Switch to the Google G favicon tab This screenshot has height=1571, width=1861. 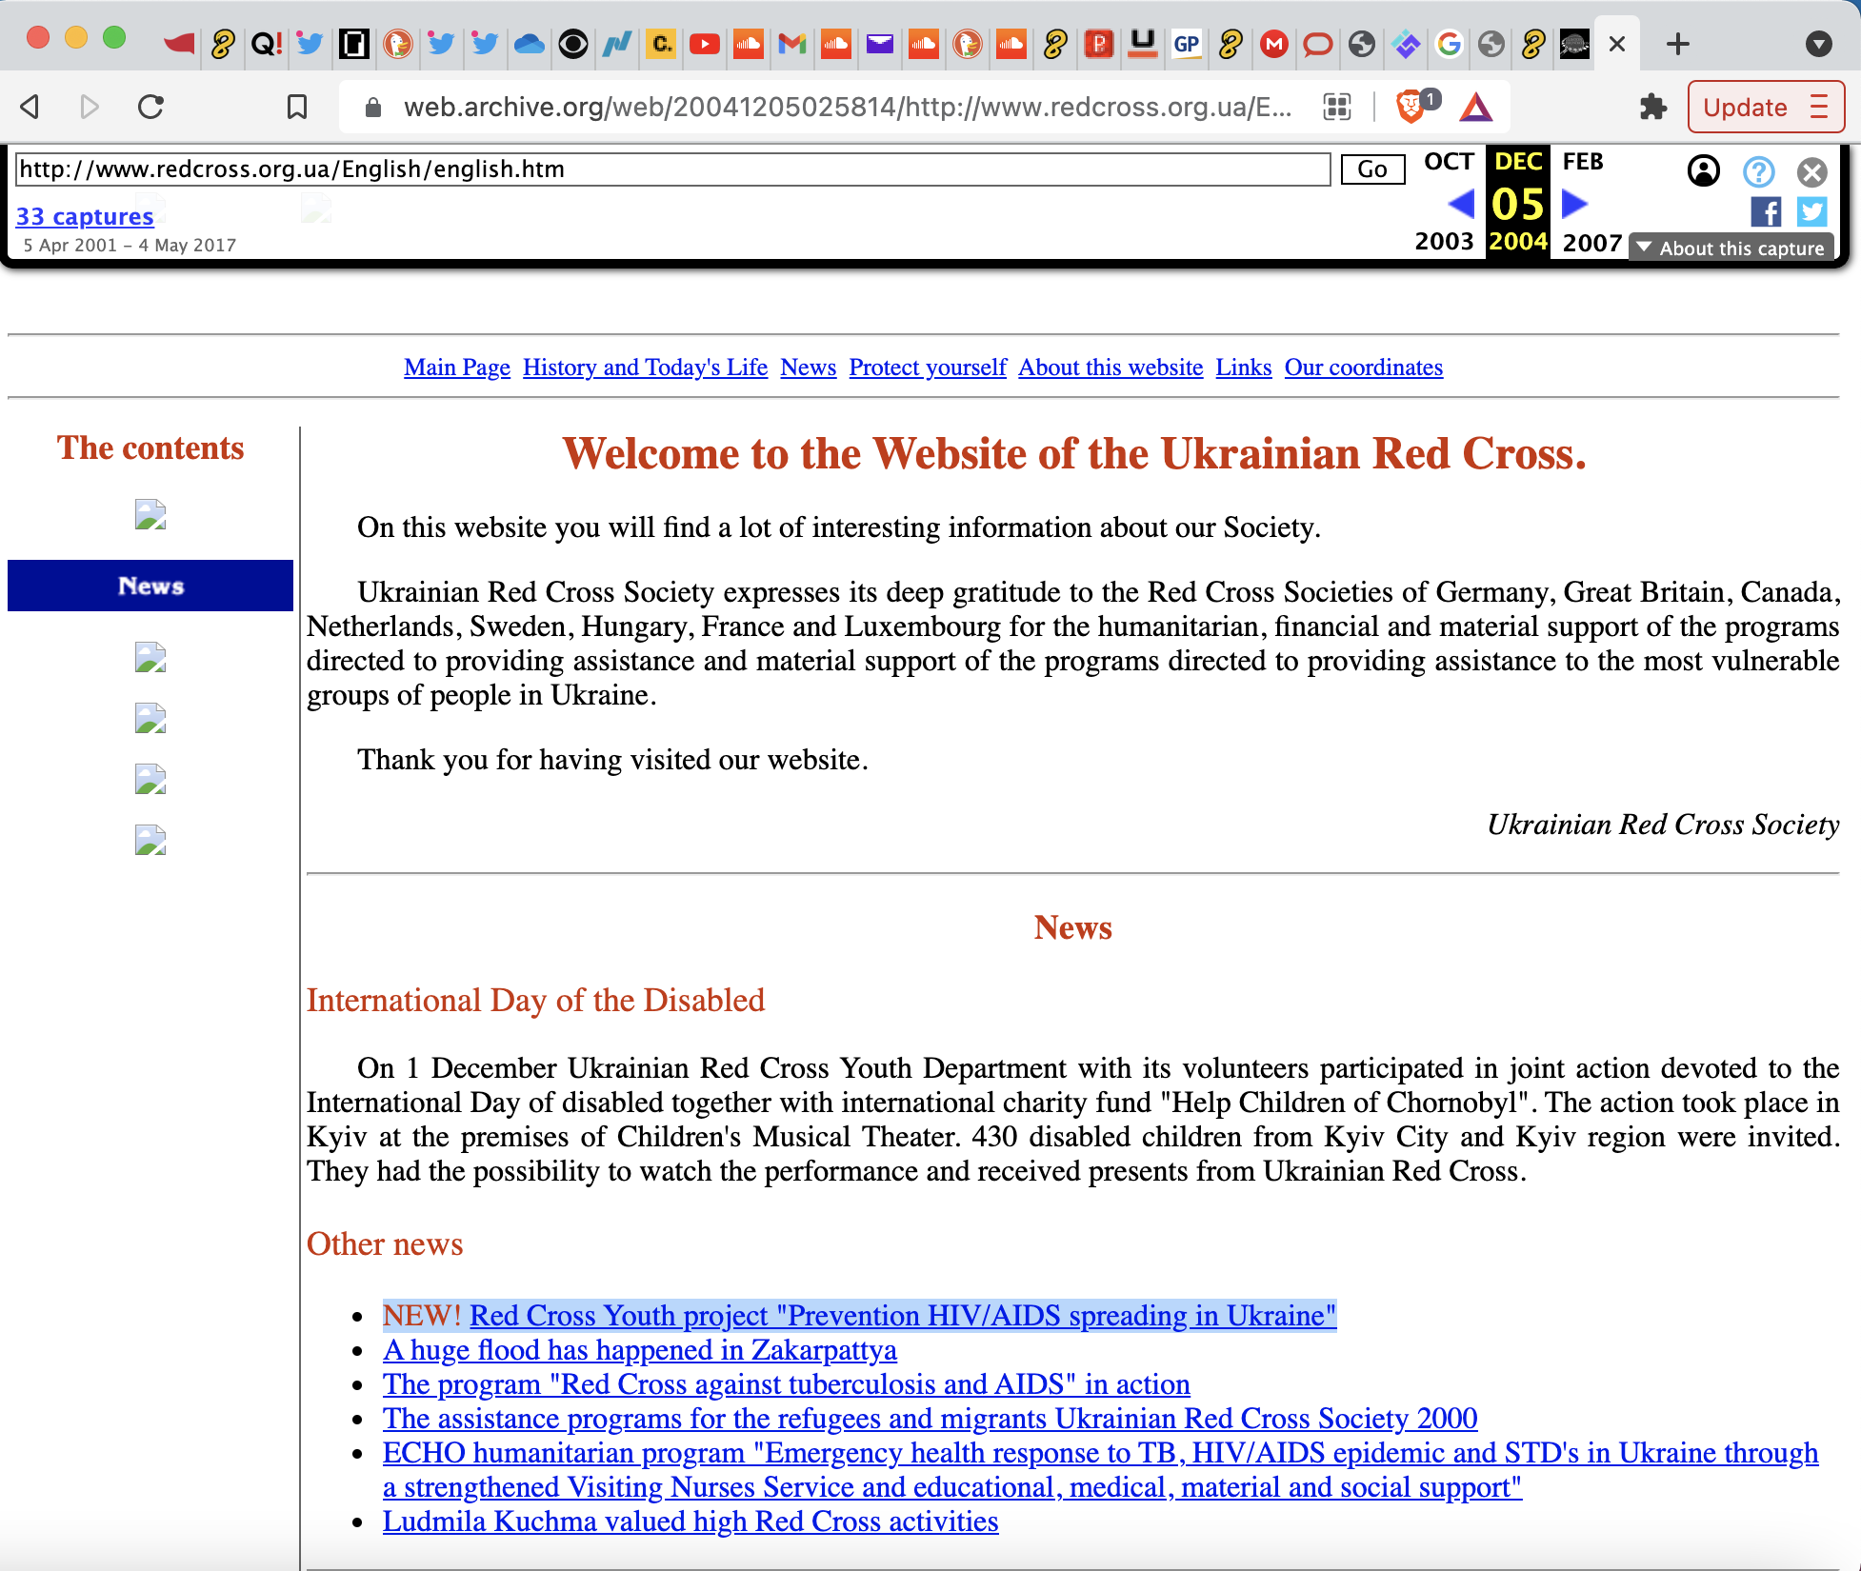[1450, 44]
